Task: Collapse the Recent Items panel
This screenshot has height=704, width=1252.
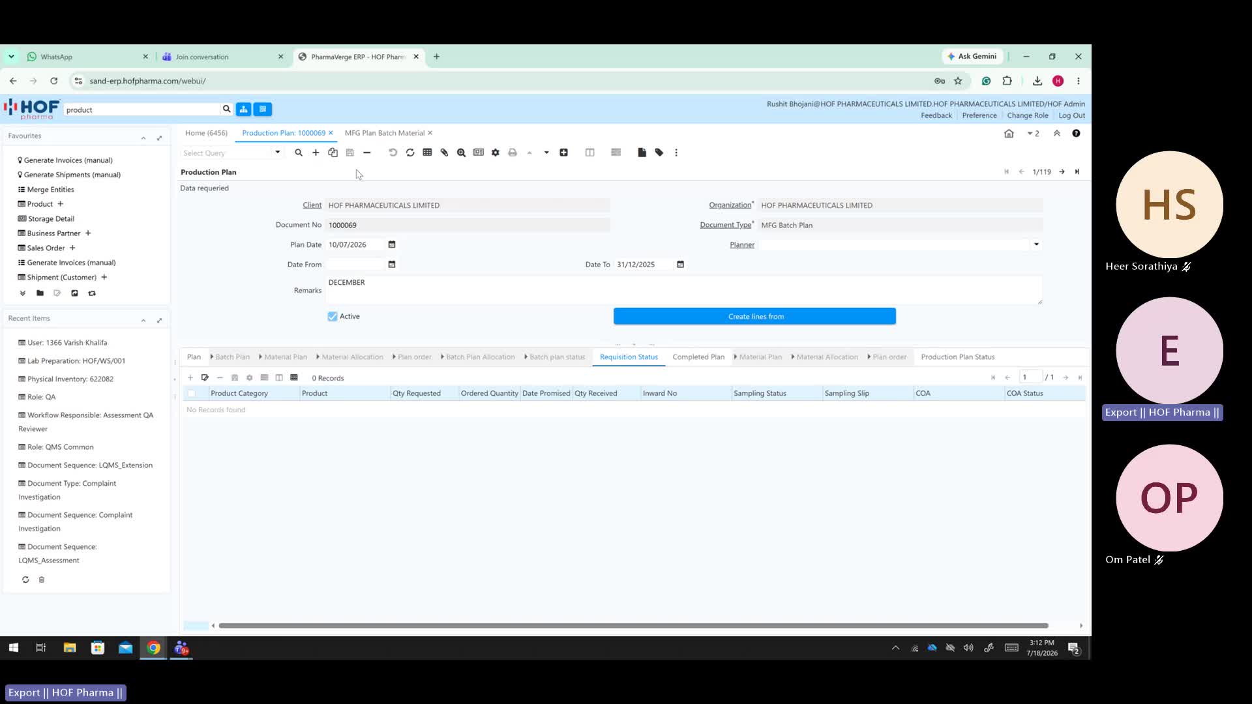Action: pos(143,320)
